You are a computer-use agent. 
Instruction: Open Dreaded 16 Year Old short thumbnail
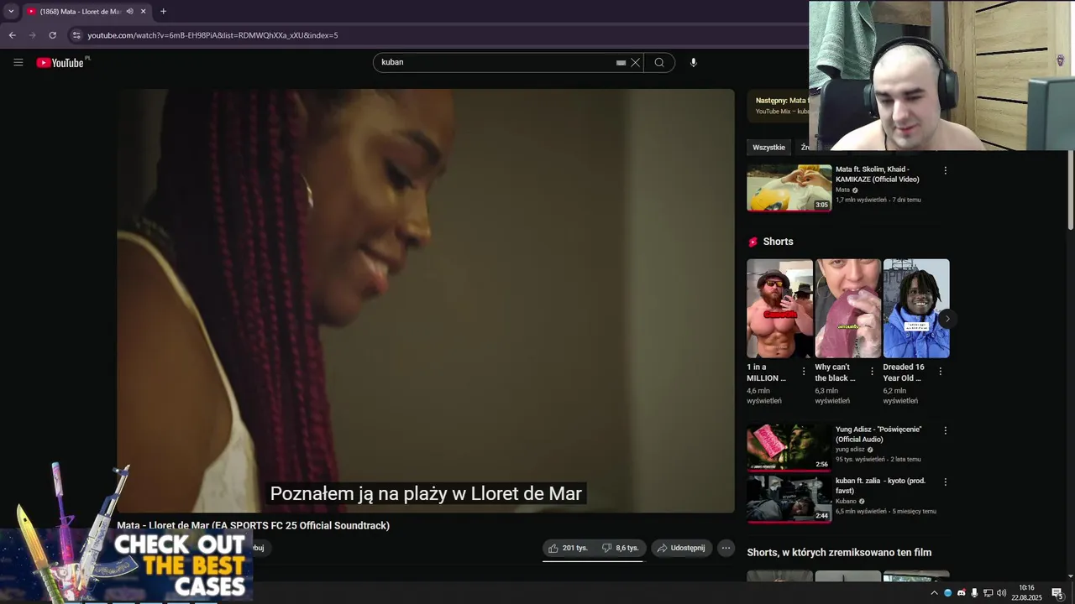[916, 308]
